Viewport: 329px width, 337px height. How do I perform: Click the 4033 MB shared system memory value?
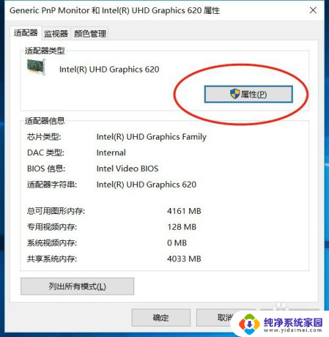184,259
